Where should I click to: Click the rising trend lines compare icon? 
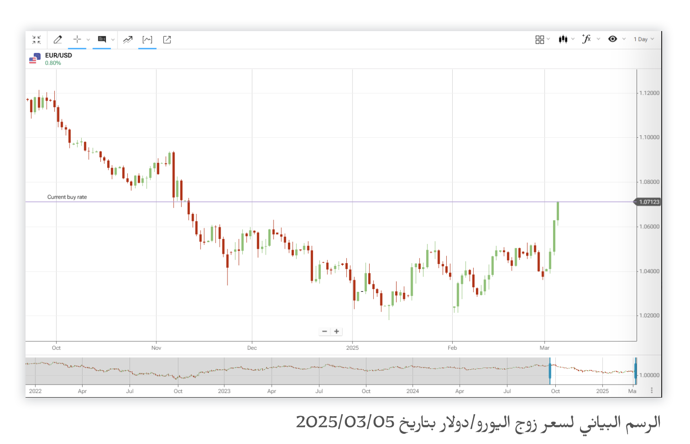[x=128, y=40]
